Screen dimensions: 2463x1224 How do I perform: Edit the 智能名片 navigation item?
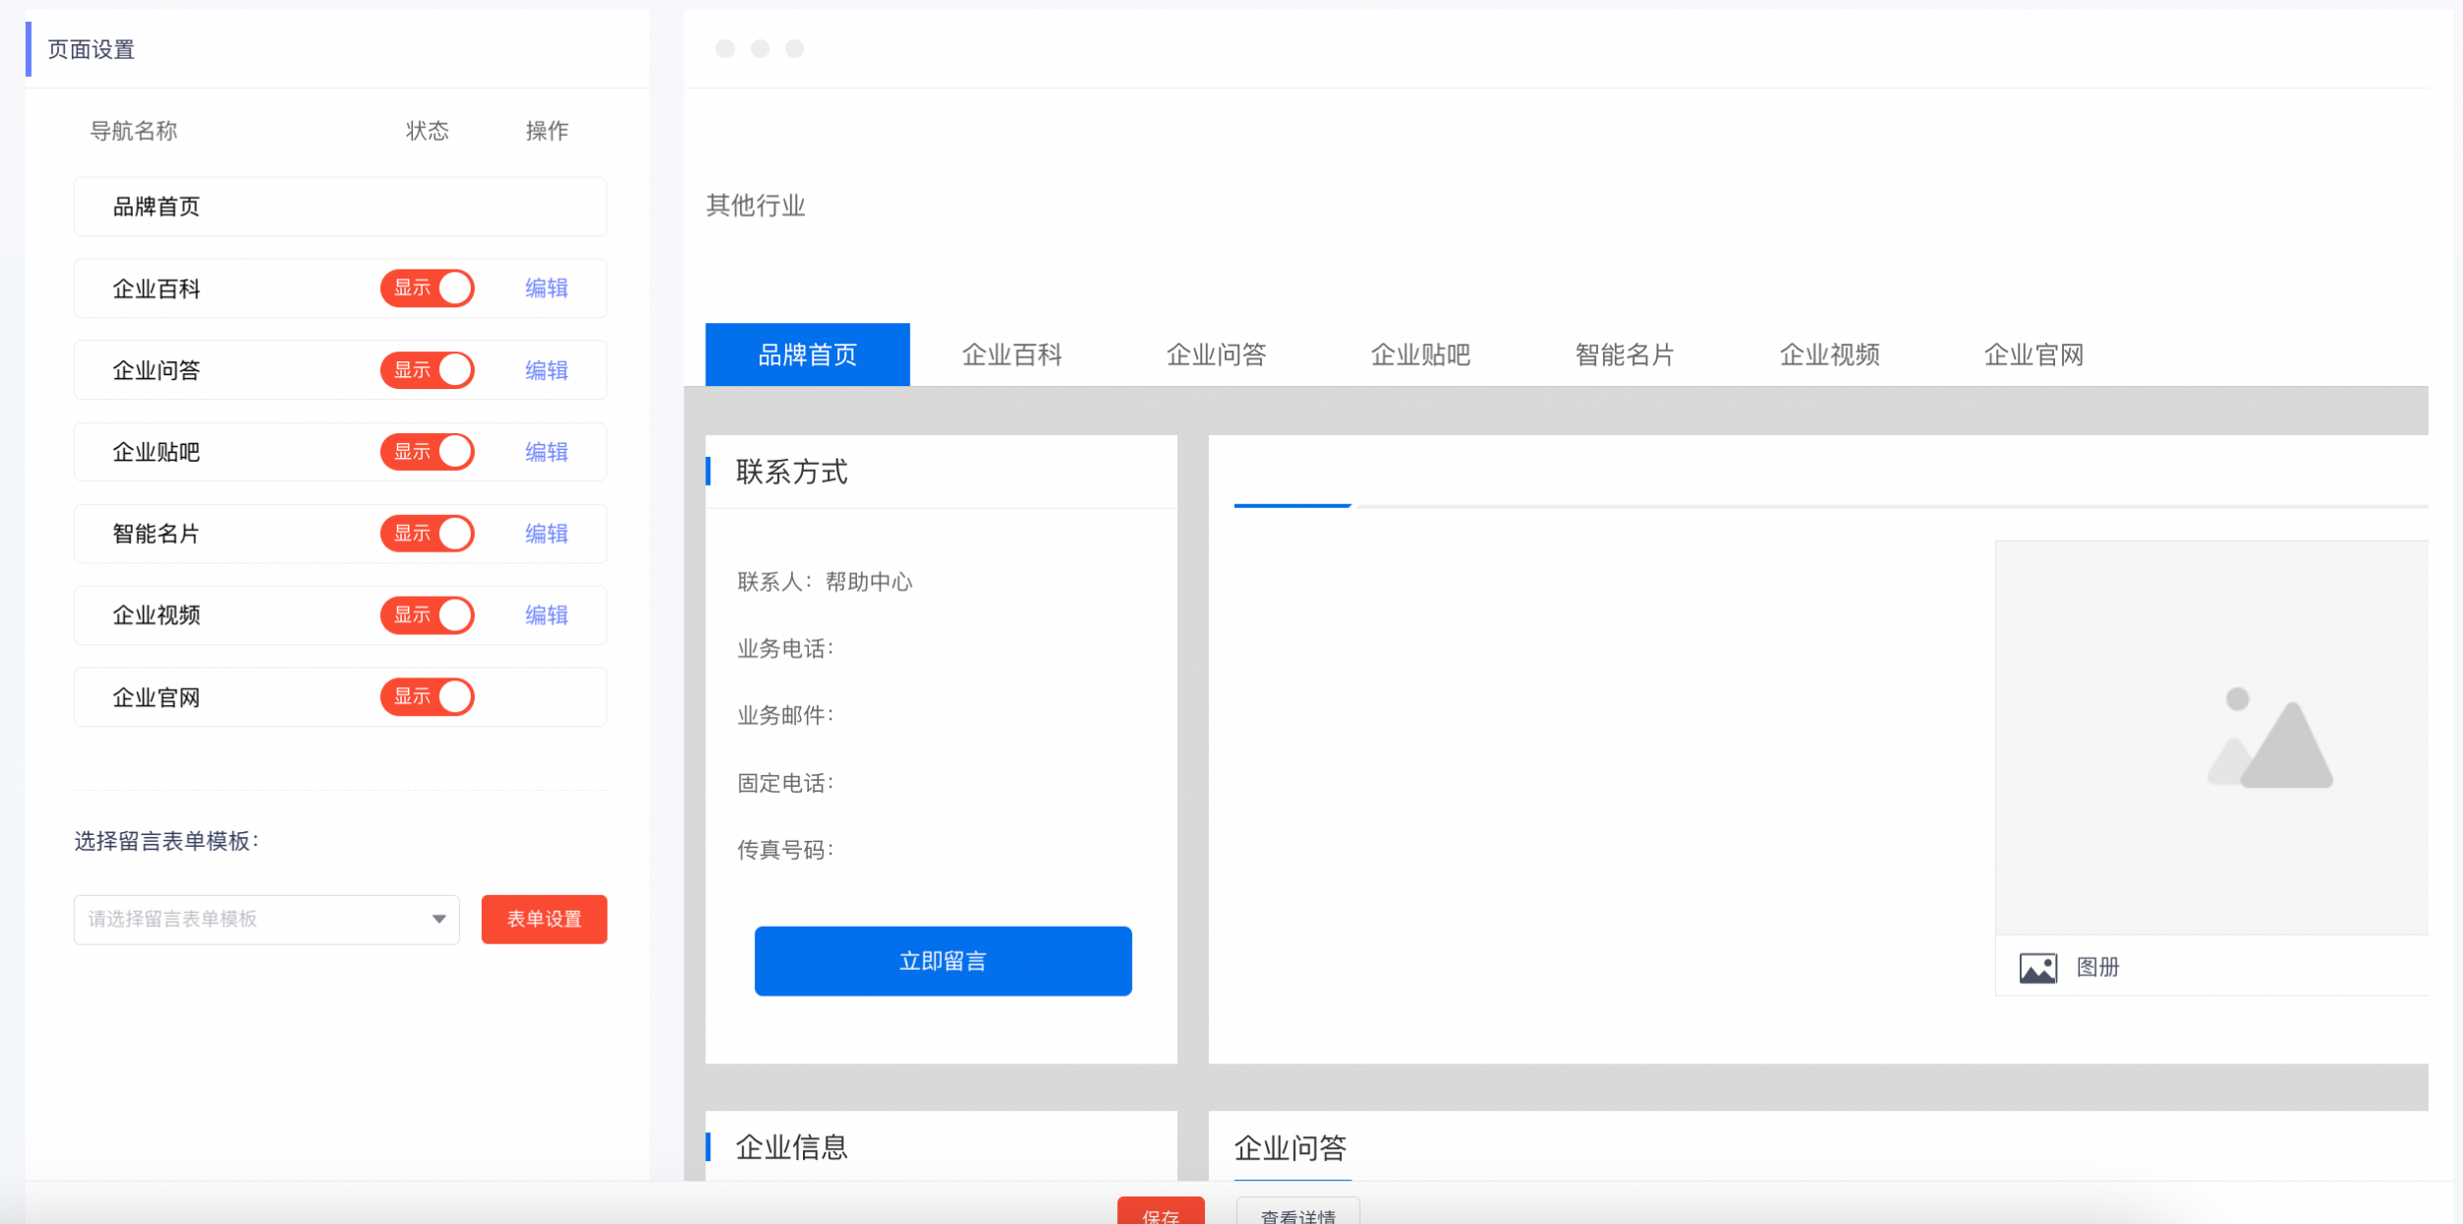[547, 534]
